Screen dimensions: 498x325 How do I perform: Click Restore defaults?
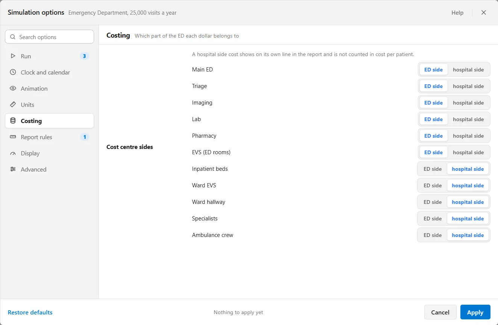click(30, 312)
